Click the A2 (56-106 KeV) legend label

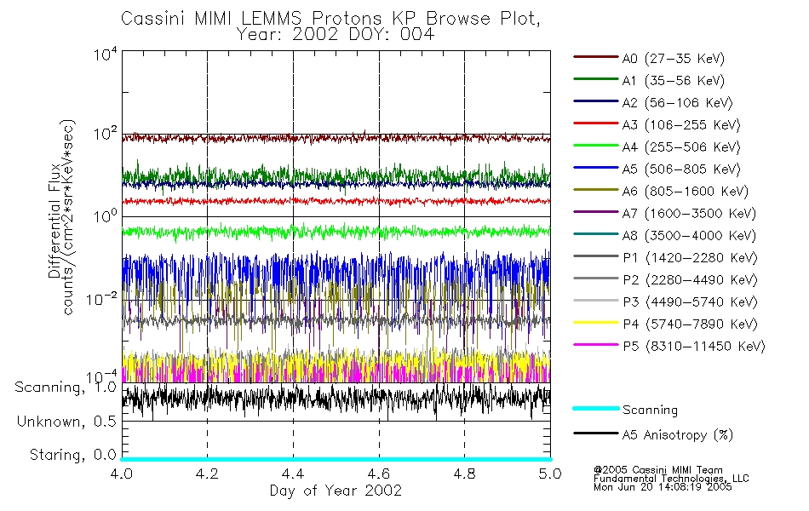coord(677,103)
